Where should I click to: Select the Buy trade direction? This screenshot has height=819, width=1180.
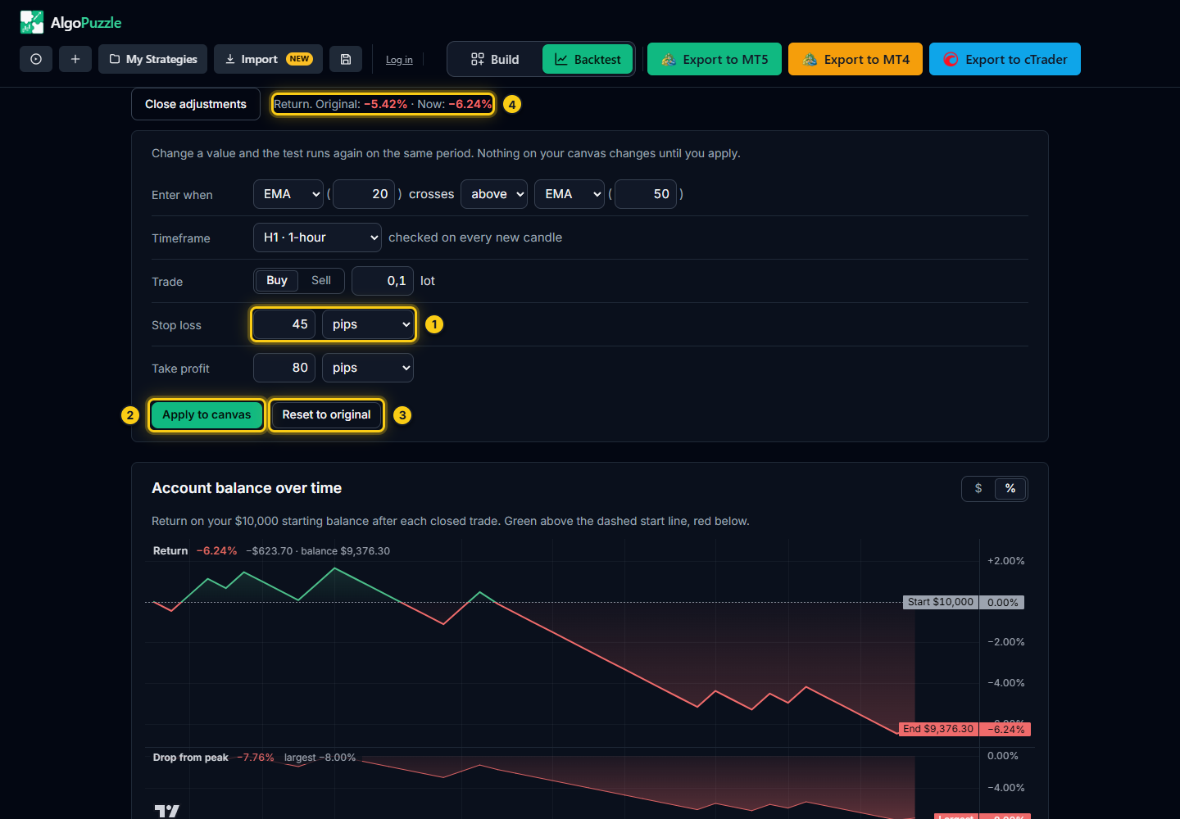coord(277,280)
